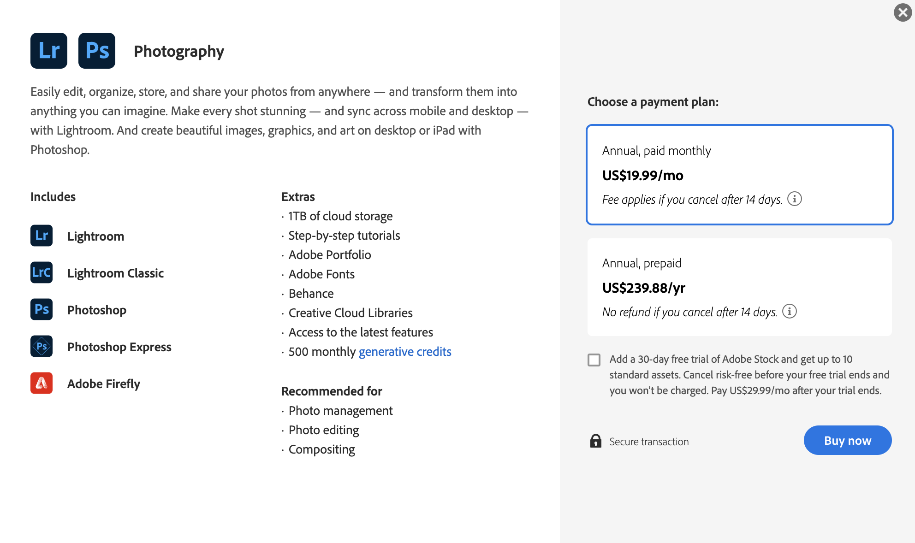Screen dimensions: 915x543
Task: Select the Photoshop icon in Includes list
Action: (x=41, y=310)
